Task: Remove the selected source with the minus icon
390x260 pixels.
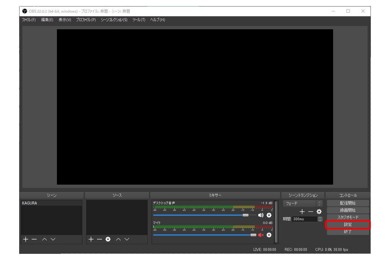Action: (99, 239)
